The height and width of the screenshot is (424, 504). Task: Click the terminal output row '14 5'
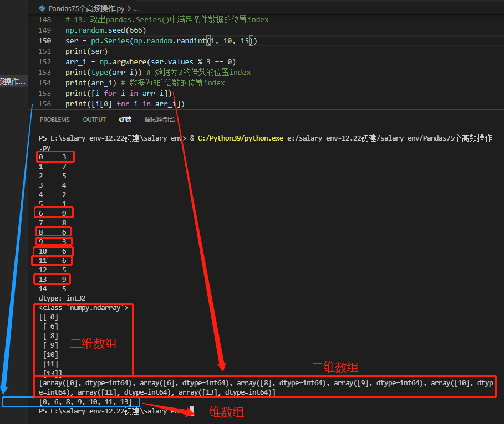(x=52, y=289)
